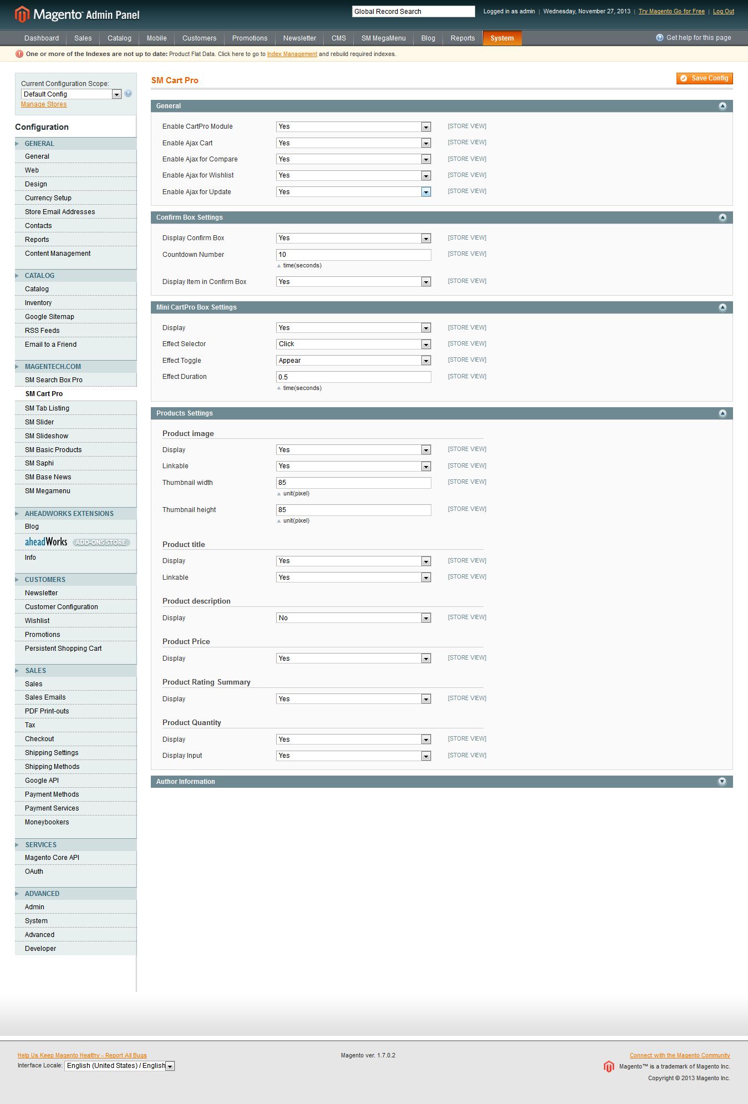This screenshot has height=1104, width=748.
Task: Open the Mobile top menu
Action: coord(156,38)
